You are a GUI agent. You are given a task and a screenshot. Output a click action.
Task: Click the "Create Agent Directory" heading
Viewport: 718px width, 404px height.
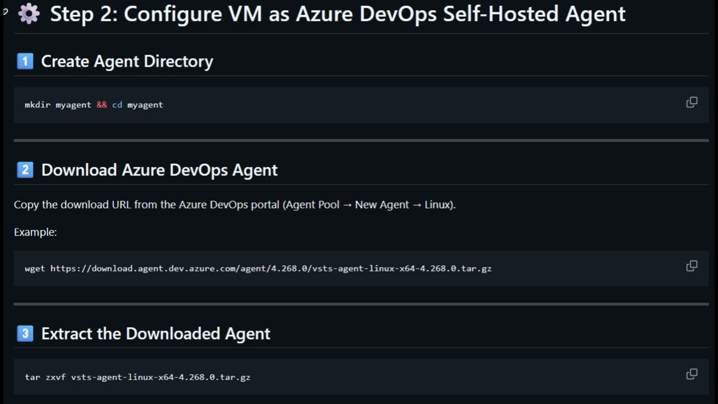[127, 61]
